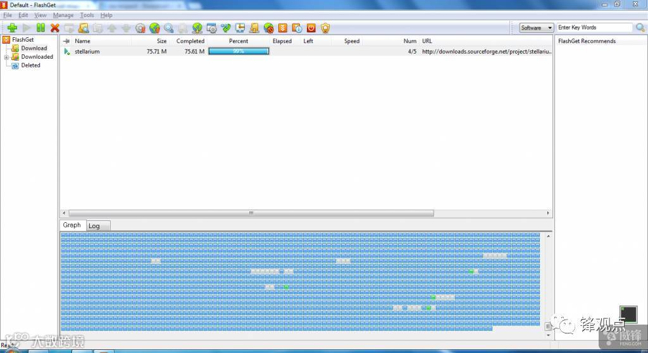Viewport: 648px width, 353px height.
Task: Open the View menu
Action: [40, 15]
